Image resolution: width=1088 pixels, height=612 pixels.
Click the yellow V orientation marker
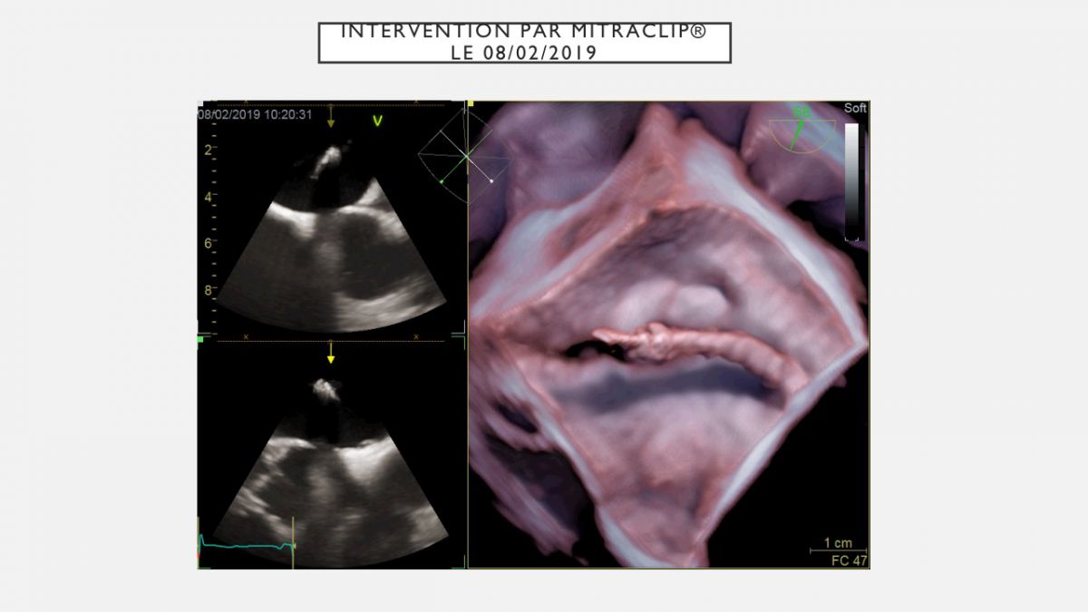pyautogui.click(x=378, y=121)
